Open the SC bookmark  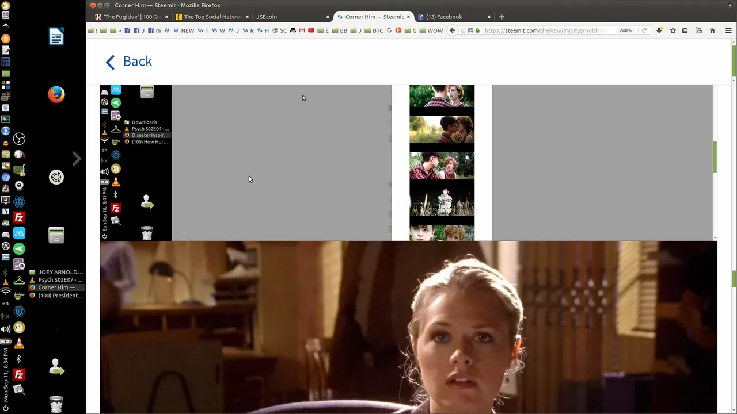[279, 30]
